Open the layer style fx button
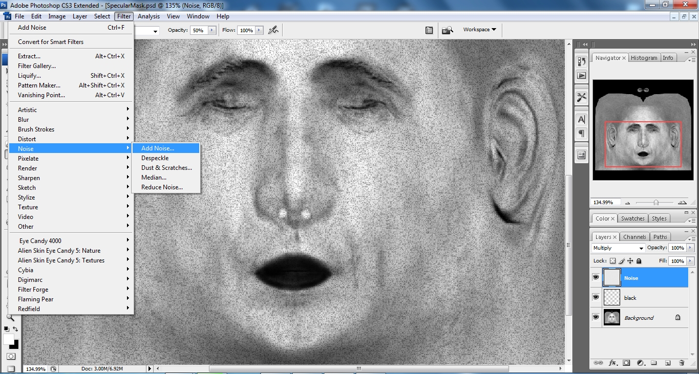This screenshot has height=374, width=699. (612, 363)
